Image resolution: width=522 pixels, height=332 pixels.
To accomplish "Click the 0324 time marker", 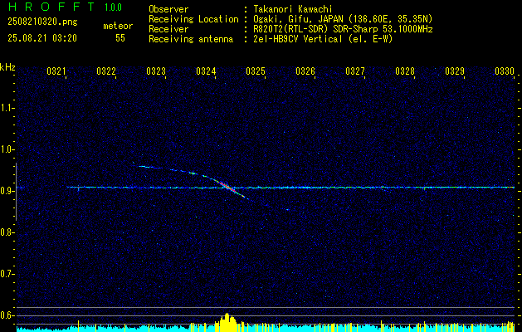I will (206, 71).
